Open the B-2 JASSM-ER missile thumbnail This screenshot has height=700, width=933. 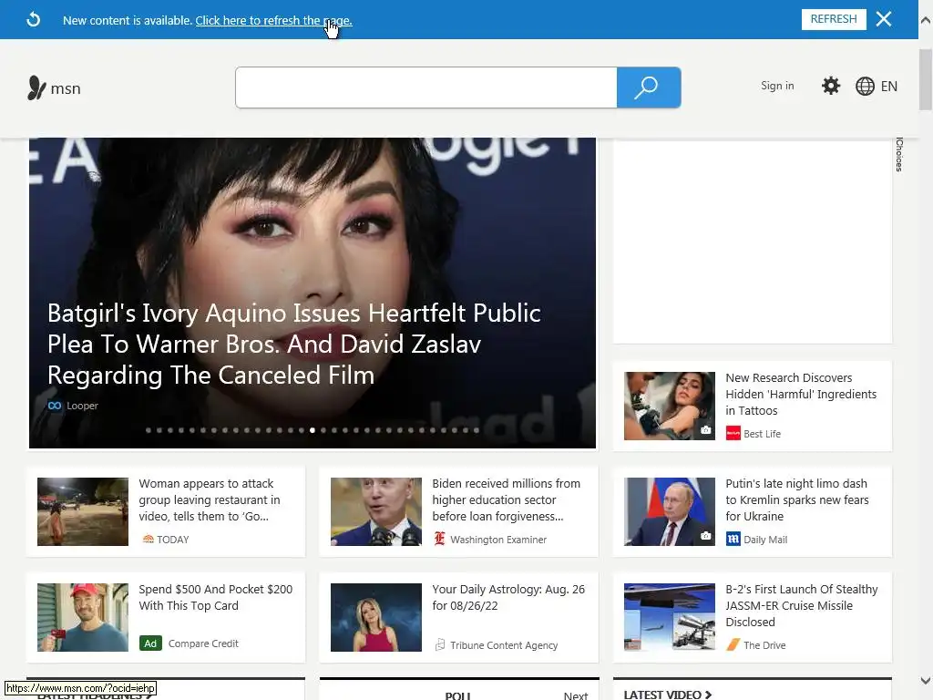670,617
